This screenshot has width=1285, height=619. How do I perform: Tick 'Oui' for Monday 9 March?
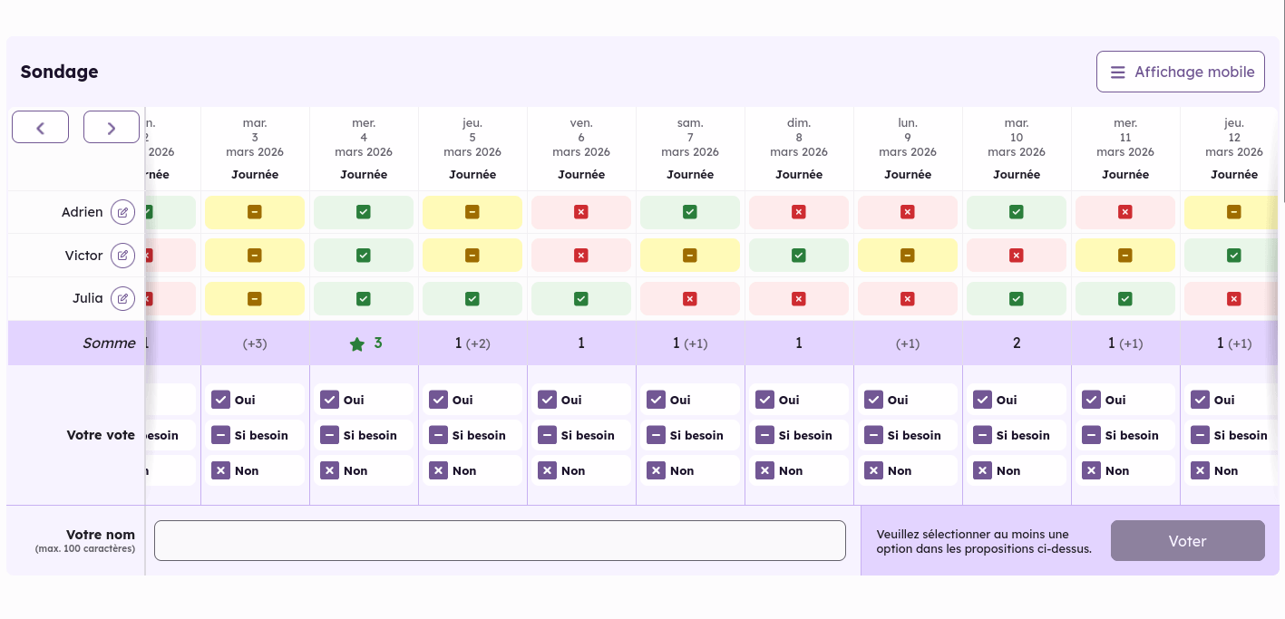873,400
